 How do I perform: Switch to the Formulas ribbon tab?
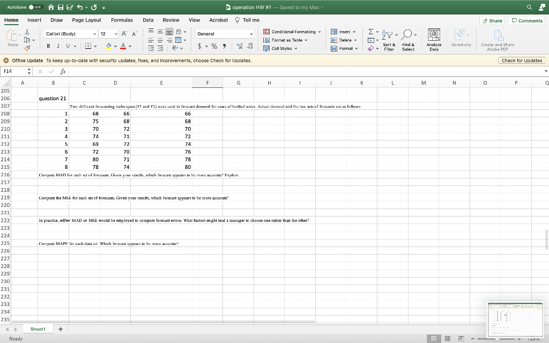[122, 20]
